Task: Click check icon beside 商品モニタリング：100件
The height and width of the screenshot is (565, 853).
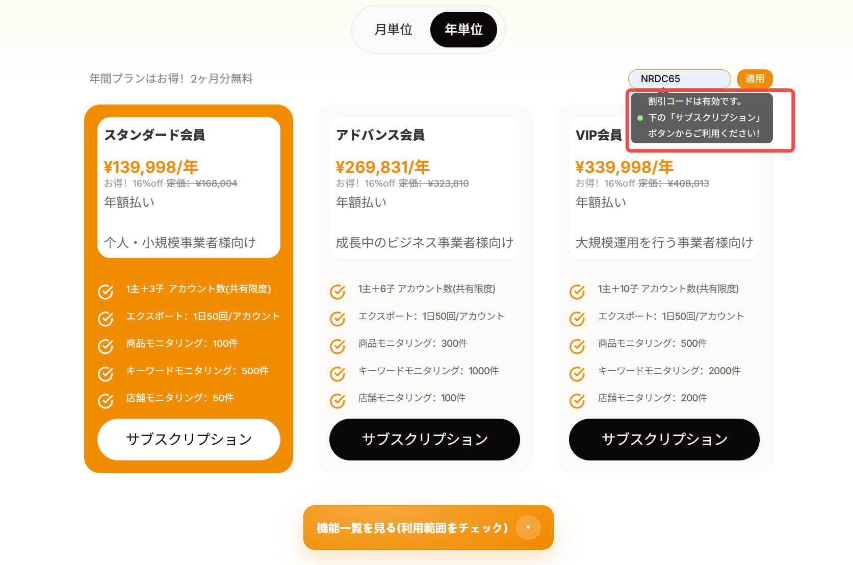Action: (x=106, y=346)
